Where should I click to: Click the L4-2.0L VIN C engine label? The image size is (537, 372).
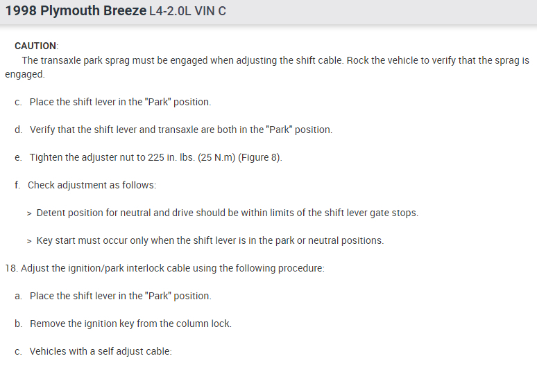pos(187,12)
